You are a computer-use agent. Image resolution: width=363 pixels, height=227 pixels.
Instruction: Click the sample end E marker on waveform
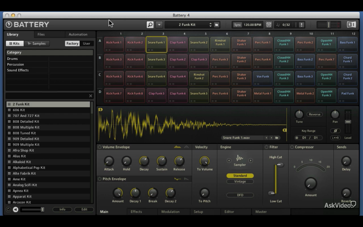pos(285,130)
